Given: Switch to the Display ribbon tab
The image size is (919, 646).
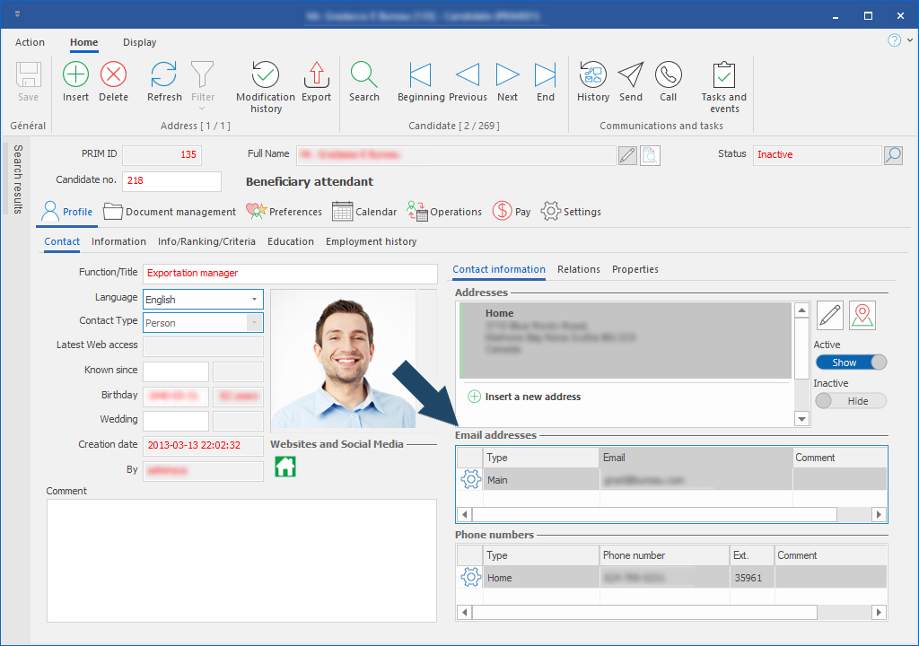Looking at the screenshot, I should tap(139, 42).
